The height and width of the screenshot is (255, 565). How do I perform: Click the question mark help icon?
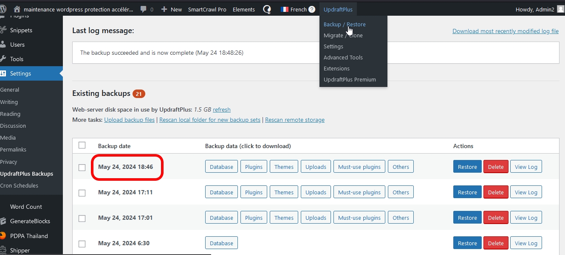click(x=312, y=9)
